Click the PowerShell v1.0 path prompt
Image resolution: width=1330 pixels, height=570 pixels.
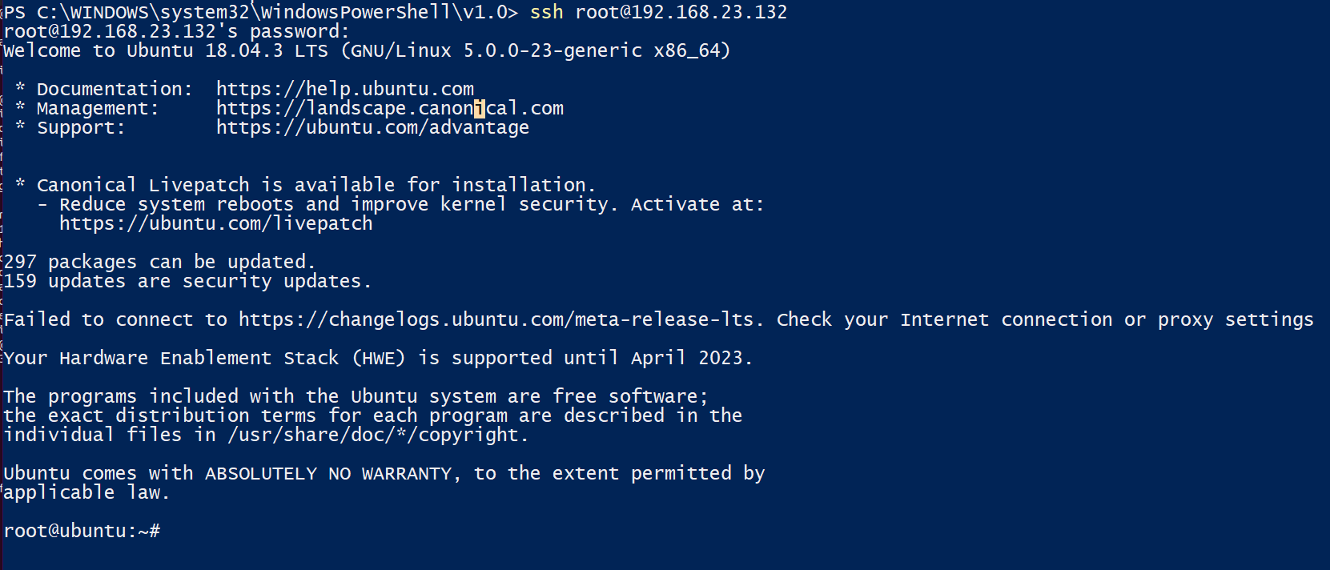(x=260, y=12)
